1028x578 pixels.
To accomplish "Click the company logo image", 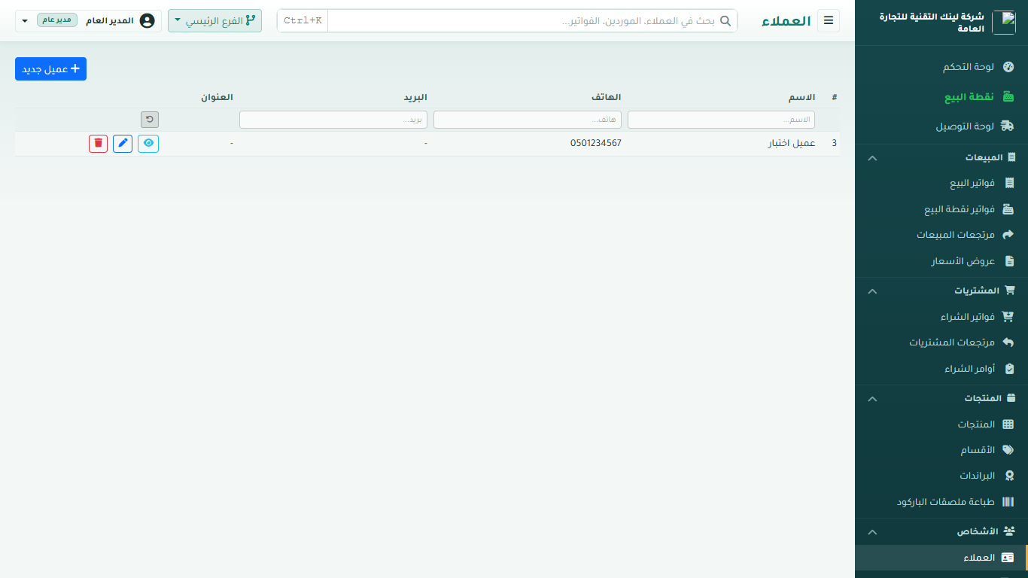I will point(1004,23).
